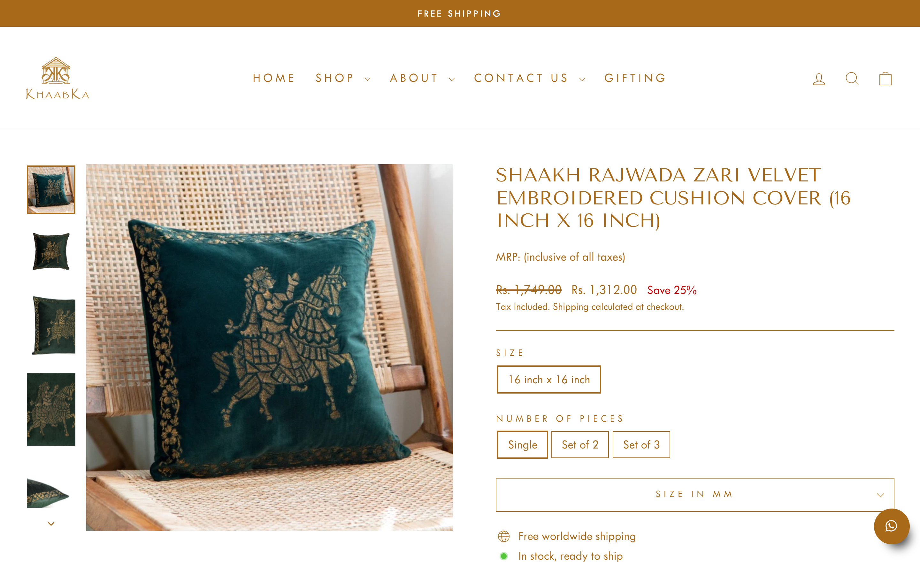Select the second cushion thumbnail image

(51, 251)
